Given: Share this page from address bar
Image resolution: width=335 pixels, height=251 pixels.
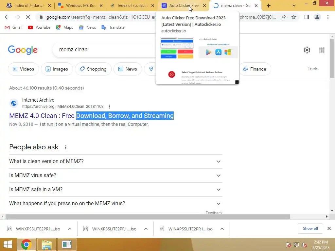Looking at the screenshot, I should pyautogui.click(x=283, y=17).
